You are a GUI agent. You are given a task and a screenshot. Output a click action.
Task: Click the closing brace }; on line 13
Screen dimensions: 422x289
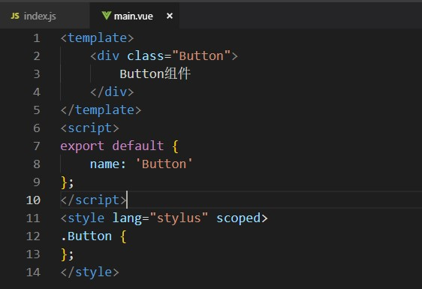(68, 254)
